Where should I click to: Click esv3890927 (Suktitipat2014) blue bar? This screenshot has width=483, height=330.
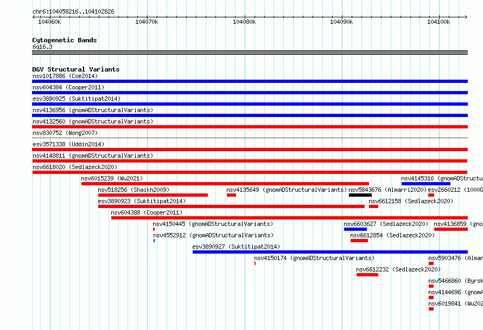pos(330,252)
